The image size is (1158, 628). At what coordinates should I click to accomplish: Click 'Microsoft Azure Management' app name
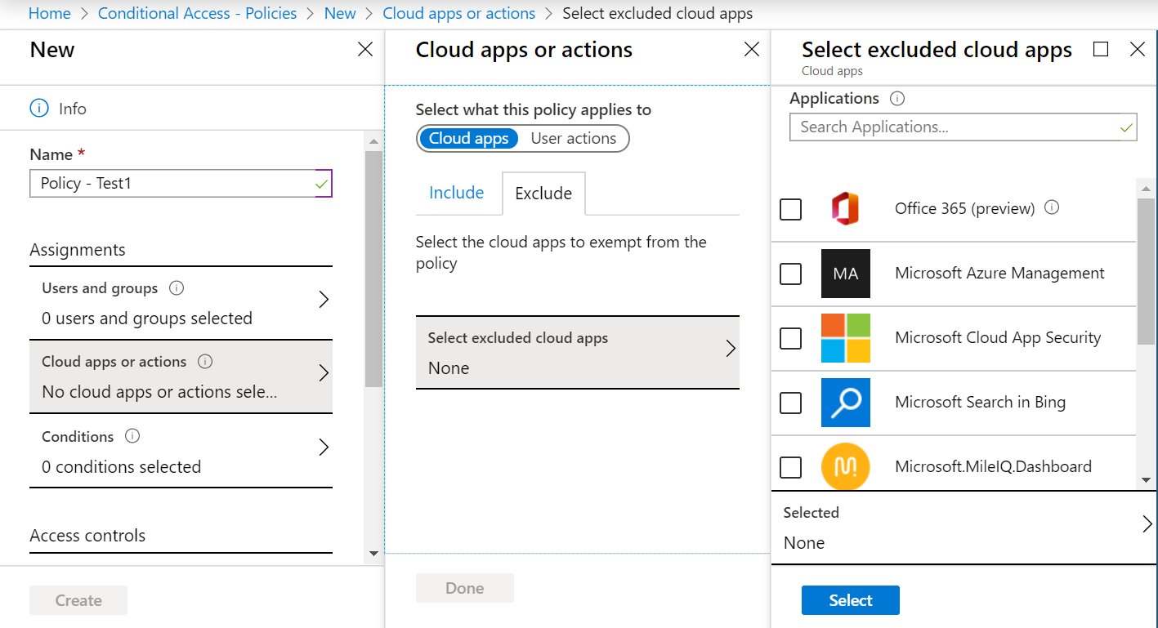999,273
